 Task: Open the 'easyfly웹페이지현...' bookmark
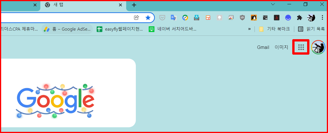pyautogui.click(x=120, y=29)
